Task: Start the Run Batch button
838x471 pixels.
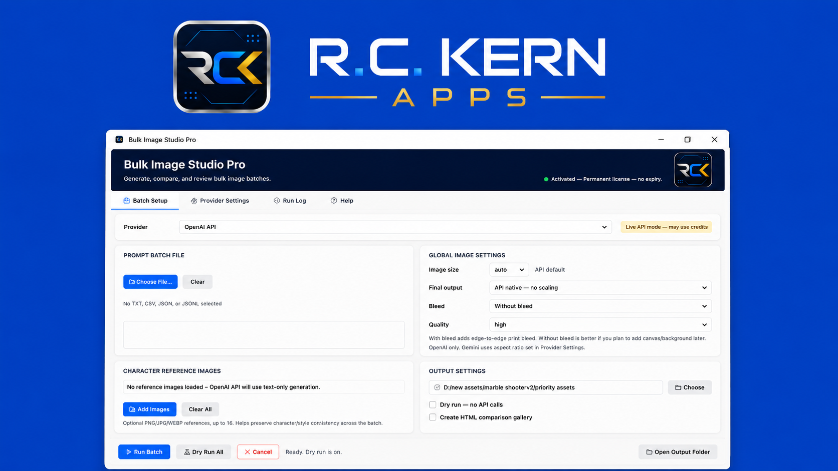Action: point(144,452)
